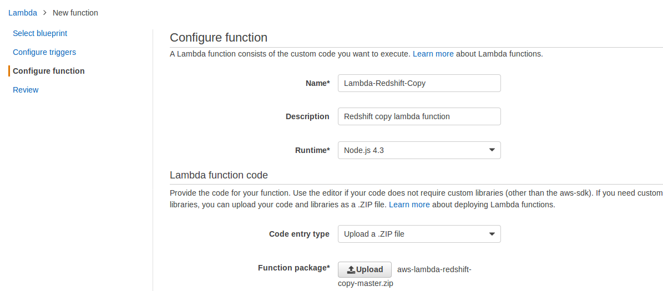Open the Runtime dropdown arrow
Screen dimensions: 663x291
pyautogui.click(x=492, y=150)
